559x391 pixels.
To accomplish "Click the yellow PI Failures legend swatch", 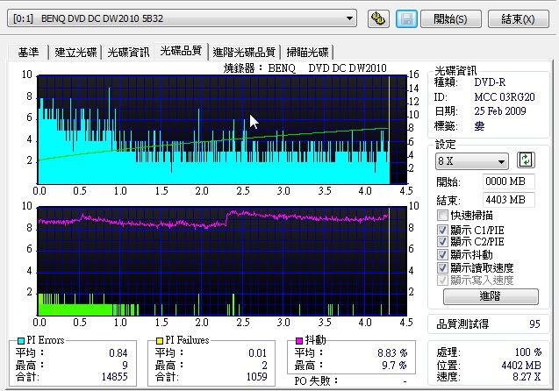I will pyautogui.click(x=160, y=341).
